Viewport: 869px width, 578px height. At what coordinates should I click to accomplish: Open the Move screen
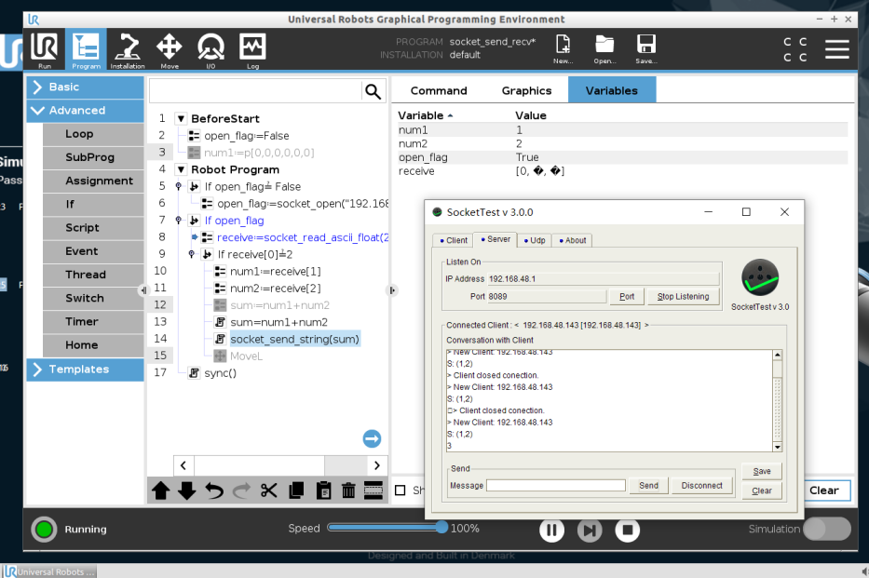(169, 50)
